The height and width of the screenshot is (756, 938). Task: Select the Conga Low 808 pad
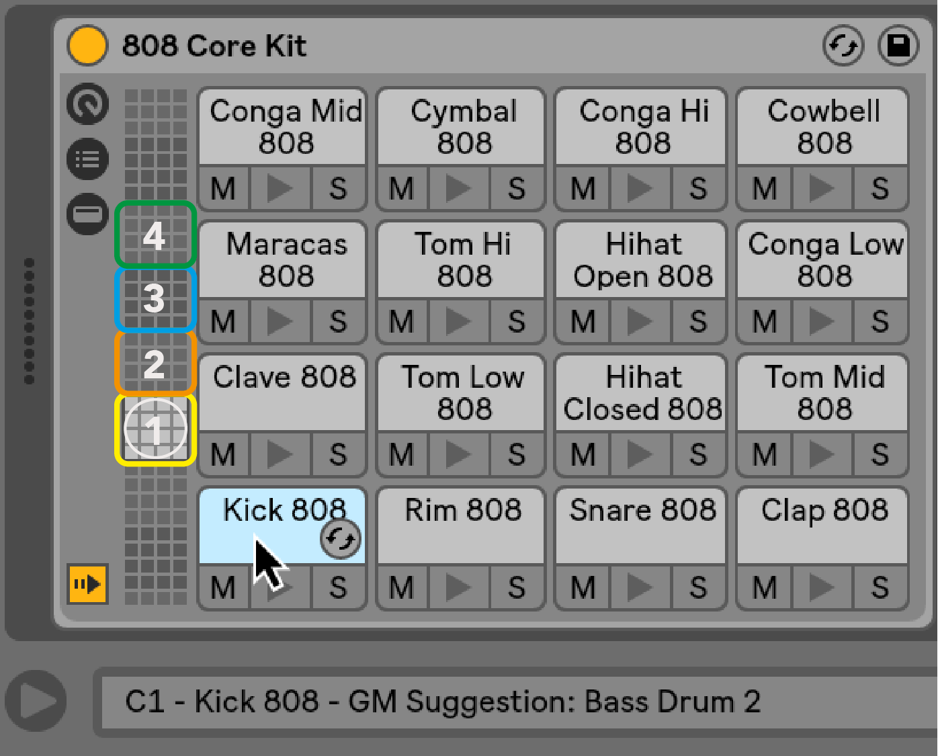click(822, 260)
